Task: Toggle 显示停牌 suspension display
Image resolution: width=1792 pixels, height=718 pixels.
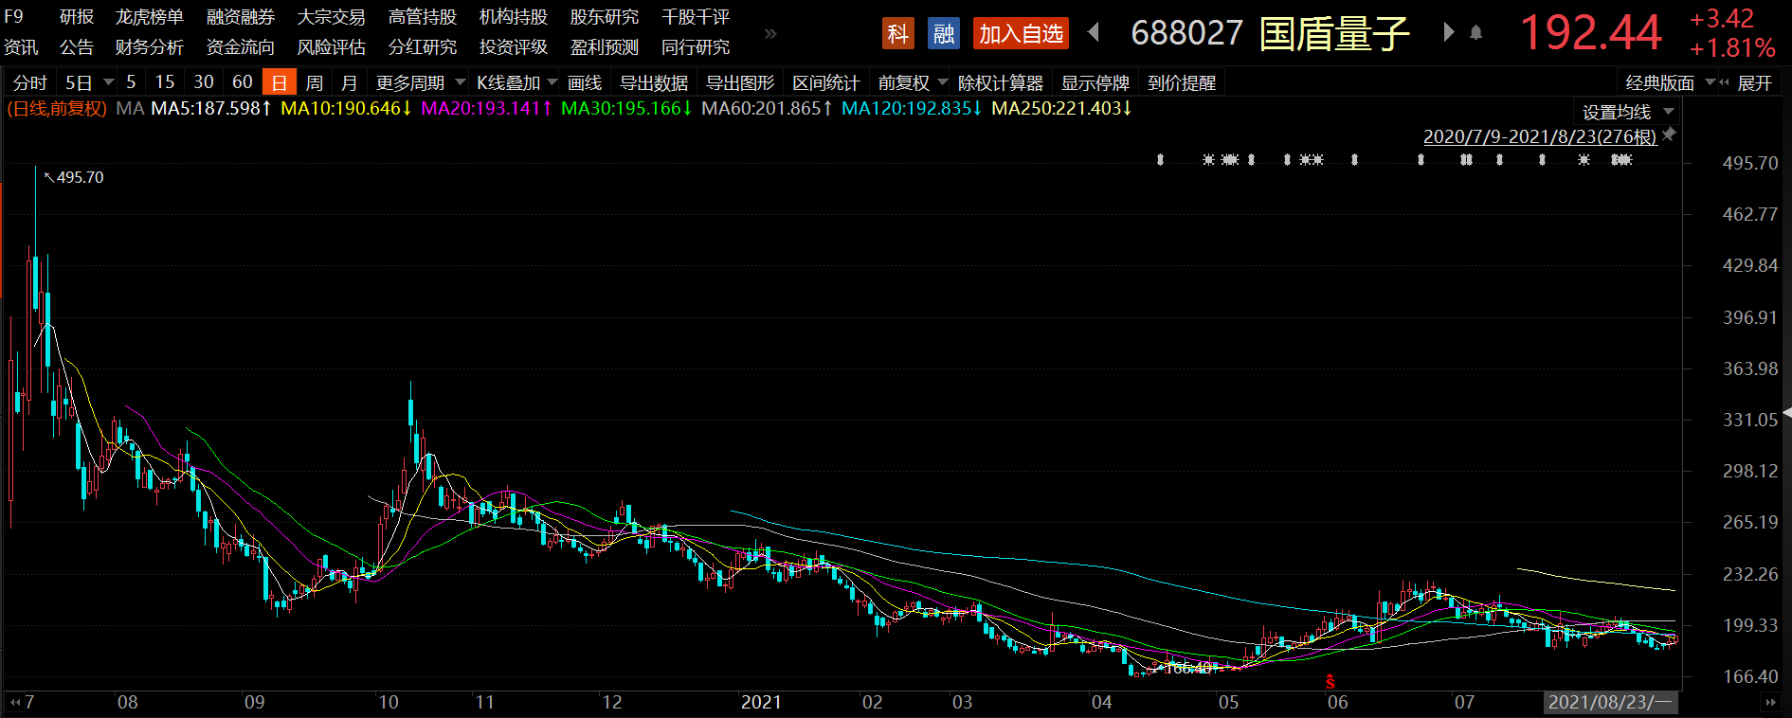Action: (x=1095, y=83)
